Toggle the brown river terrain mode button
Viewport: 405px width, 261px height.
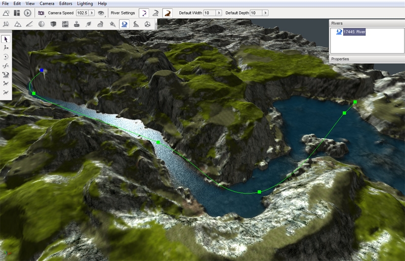click(x=167, y=12)
